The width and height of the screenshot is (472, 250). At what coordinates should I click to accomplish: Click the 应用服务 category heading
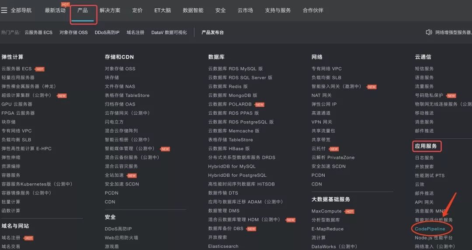click(x=426, y=146)
